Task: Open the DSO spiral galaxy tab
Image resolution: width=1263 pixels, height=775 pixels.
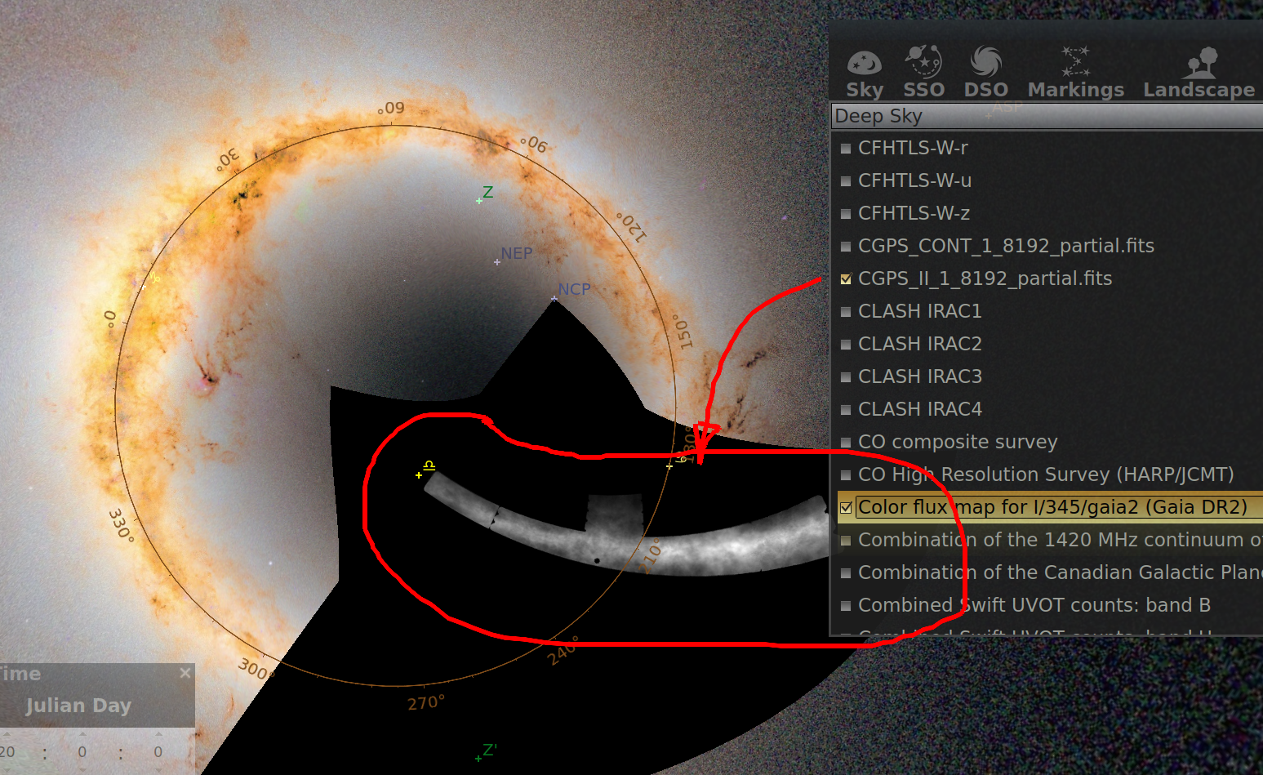Action: [x=985, y=72]
